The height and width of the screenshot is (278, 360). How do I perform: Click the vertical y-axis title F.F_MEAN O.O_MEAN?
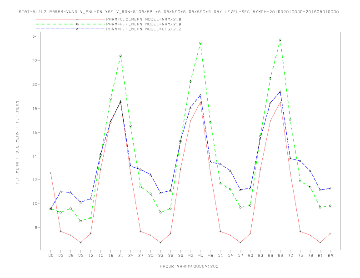click(x=17, y=143)
